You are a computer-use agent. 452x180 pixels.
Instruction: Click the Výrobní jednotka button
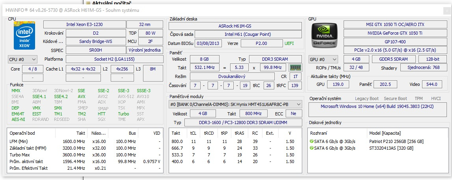pyautogui.click(x=144, y=50)
